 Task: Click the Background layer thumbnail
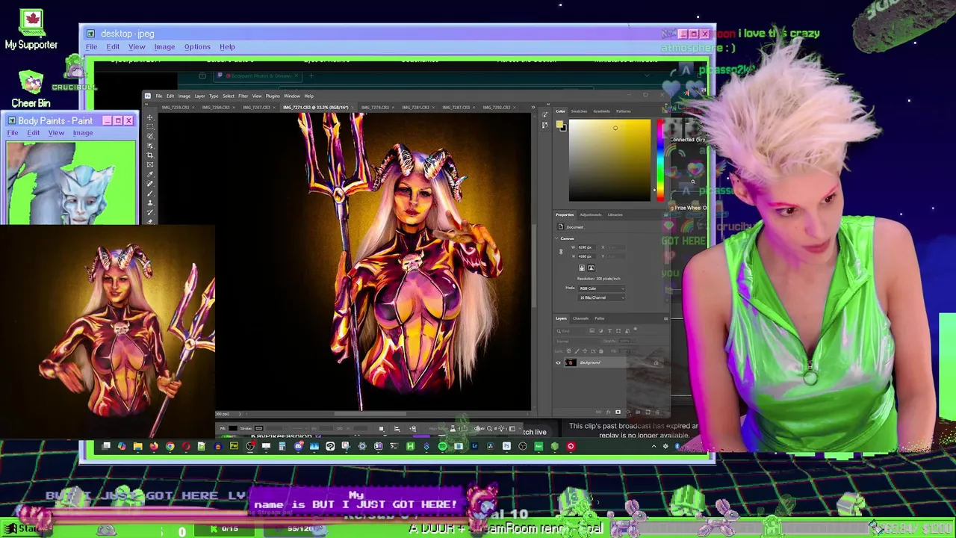pos(571,362)
